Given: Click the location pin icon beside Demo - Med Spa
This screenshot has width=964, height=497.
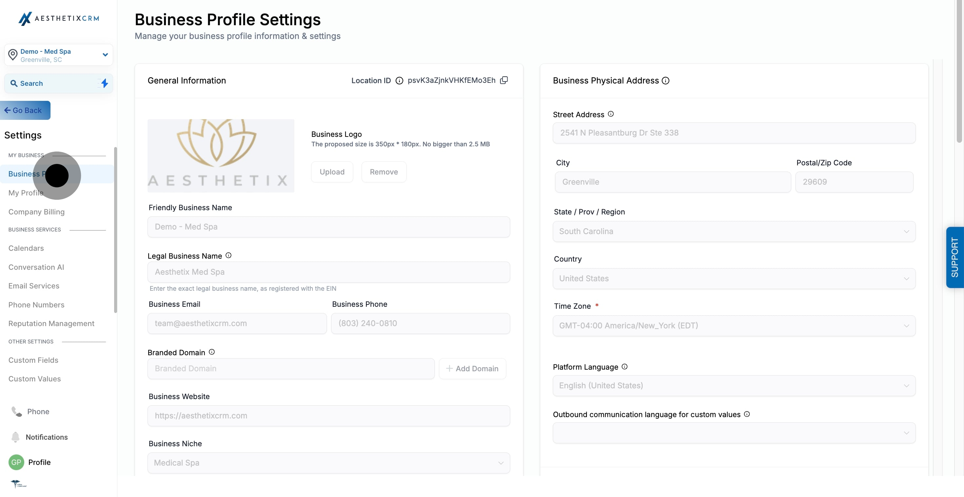Looking at the screenshot, I should [13, 55].
